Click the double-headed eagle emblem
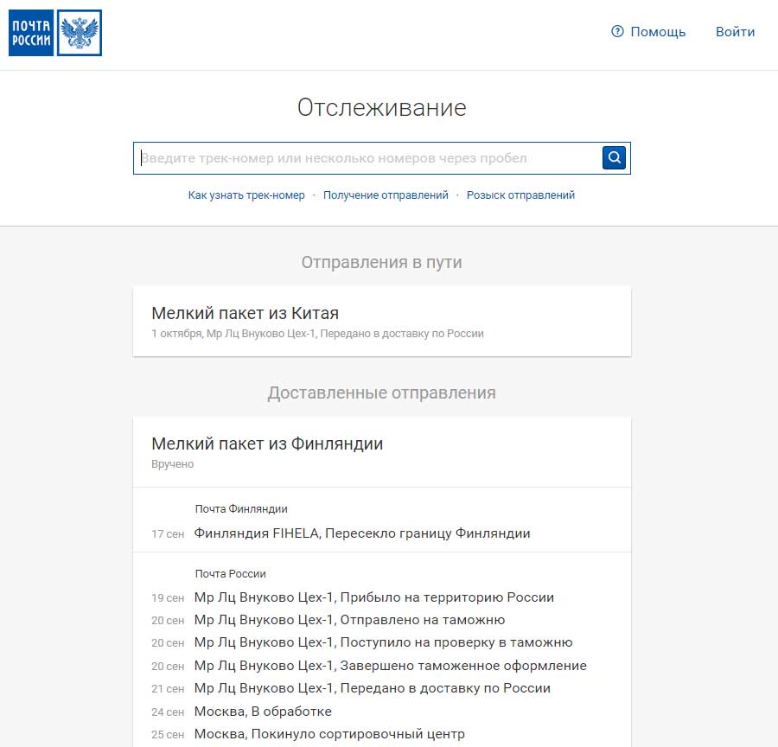Screen dimensions: 778x747 80,33
